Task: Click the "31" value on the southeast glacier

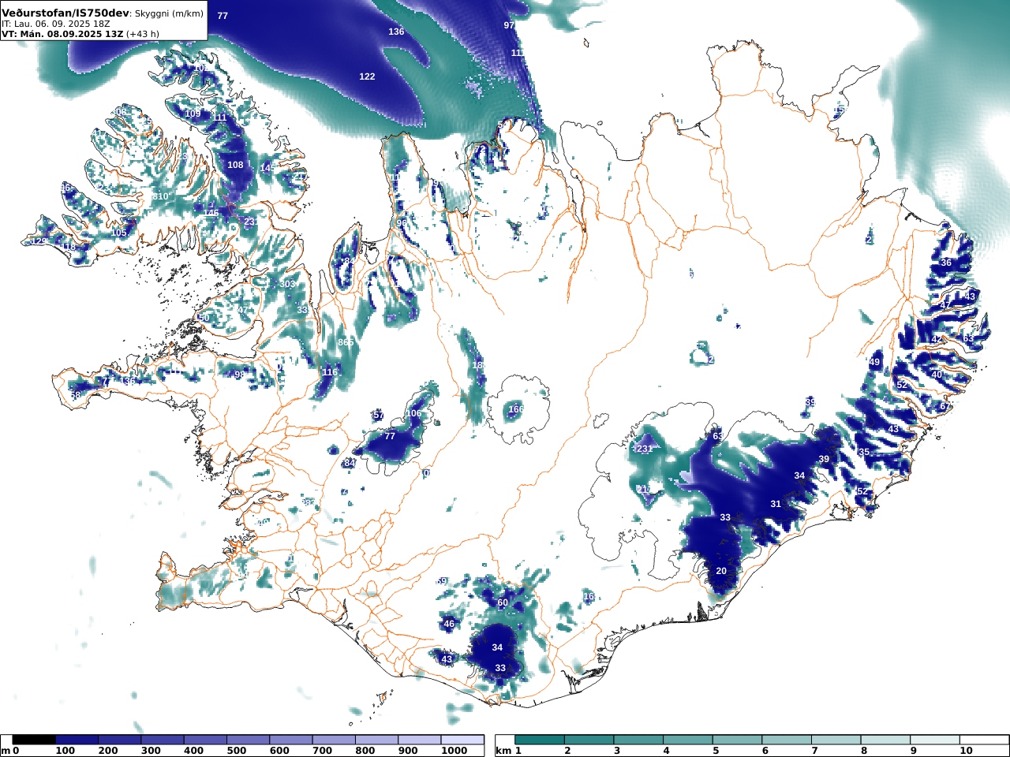Action: click(776, 504)
